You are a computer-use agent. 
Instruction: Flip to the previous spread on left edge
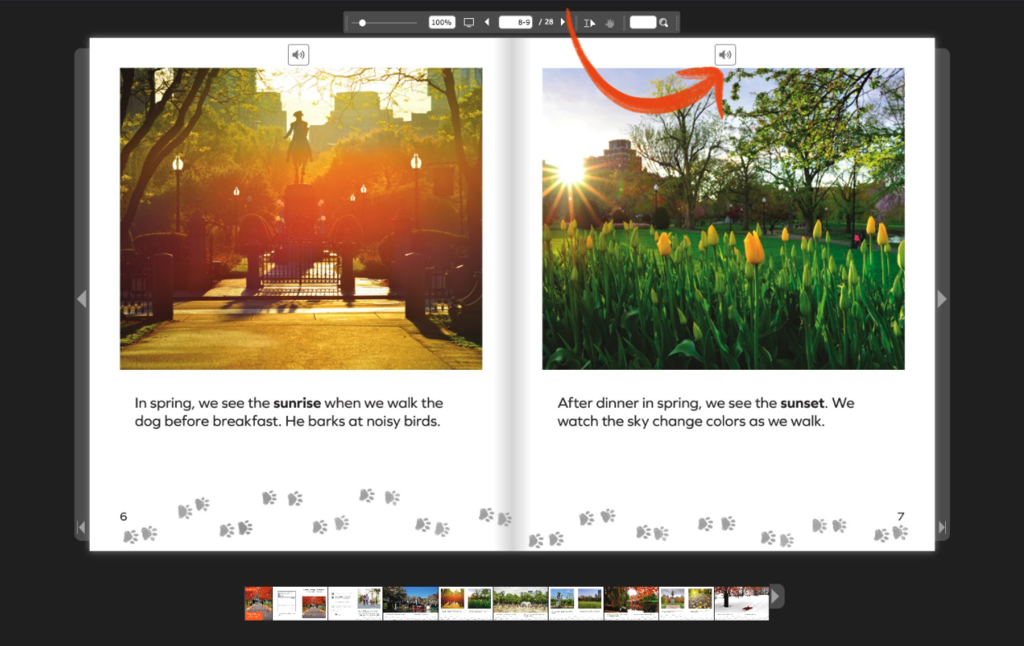[81, 299]
